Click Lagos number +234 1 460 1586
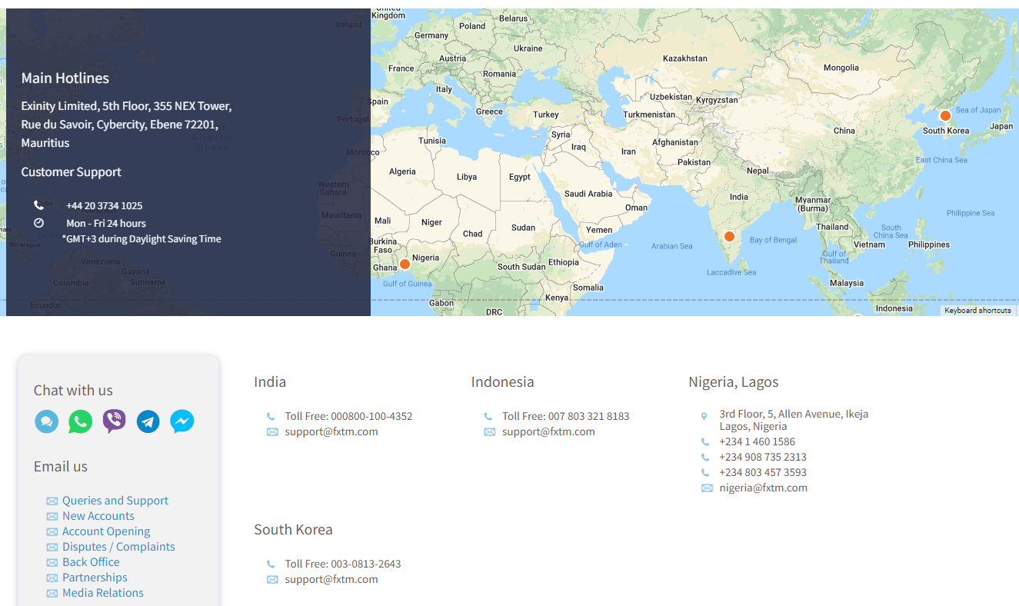The image size is (1019, 606). pos(757,441)
